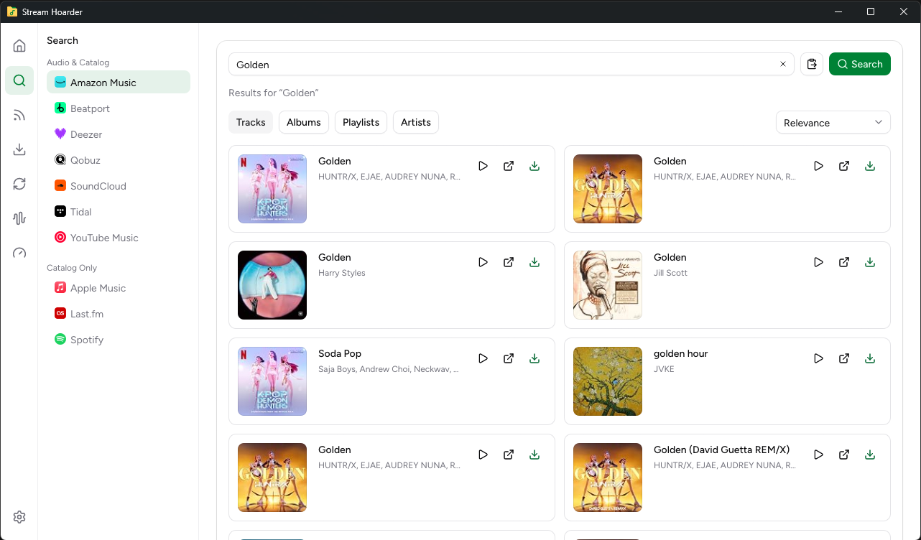The width and height of the screenshot is (921, 540).
Task: Choose Spotify under Catalog Only
Action: (119, 340)
